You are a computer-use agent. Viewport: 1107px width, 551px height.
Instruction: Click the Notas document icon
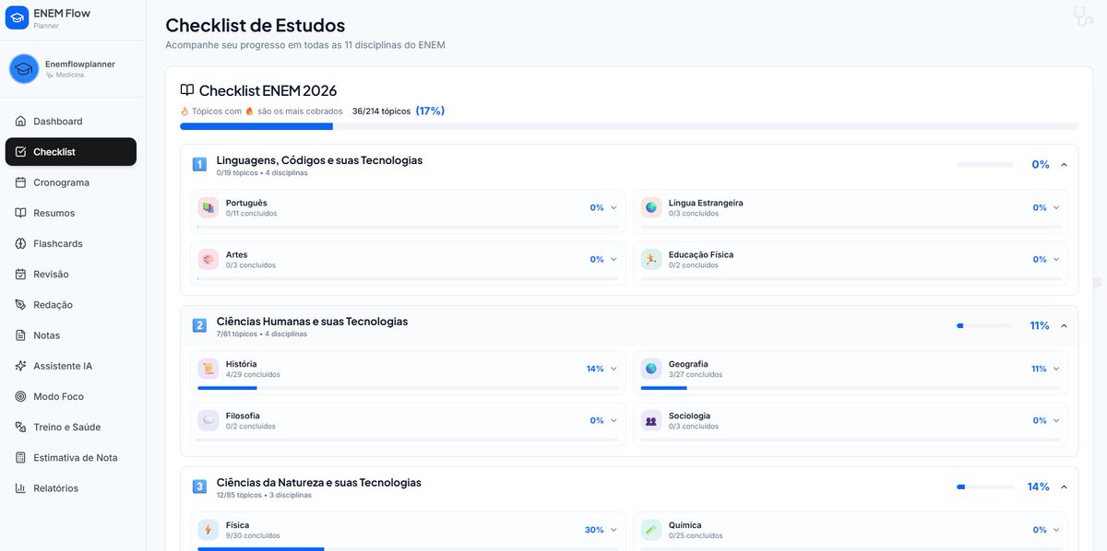coord(21,335)
